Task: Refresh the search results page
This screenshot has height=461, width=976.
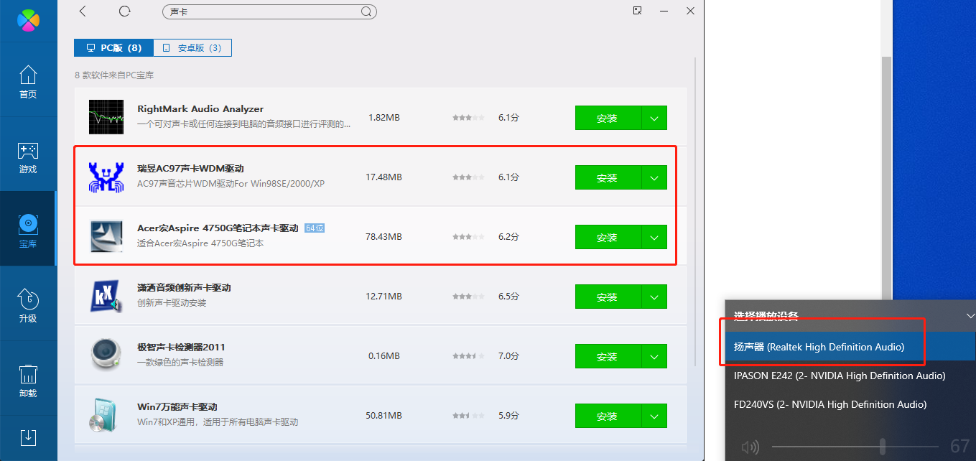Action: click(125, 11)
